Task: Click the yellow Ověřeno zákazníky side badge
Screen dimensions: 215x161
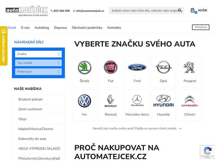Action: (x=3, y=46)
